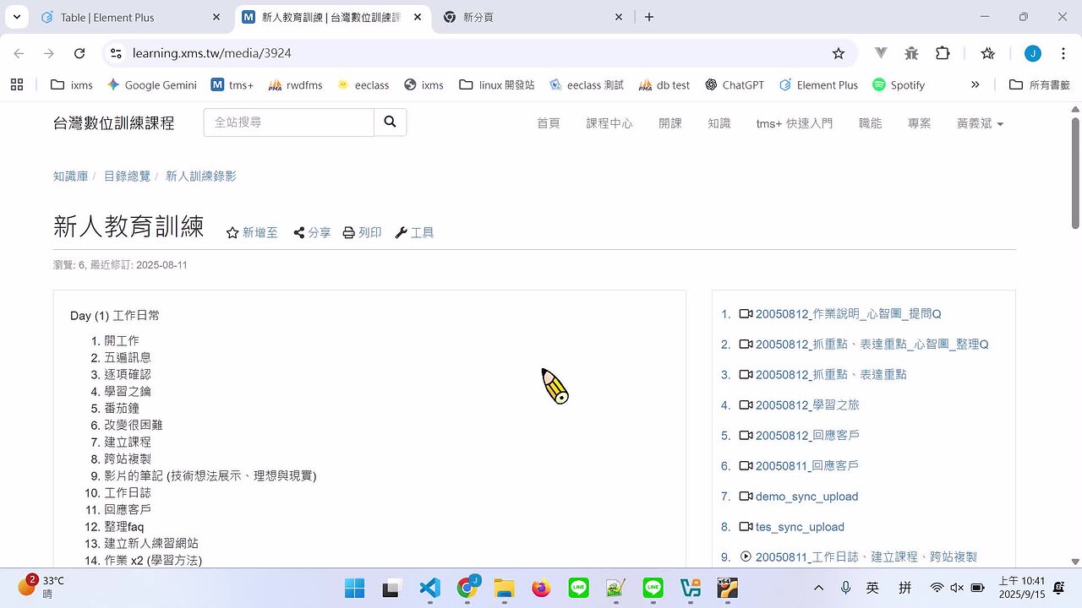
Task: Open the 20050812_學習之旅 video link
Action: click(806, 405)
